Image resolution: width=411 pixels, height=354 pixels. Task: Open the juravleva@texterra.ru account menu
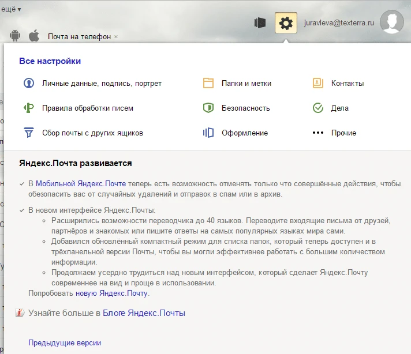point(339,23)
